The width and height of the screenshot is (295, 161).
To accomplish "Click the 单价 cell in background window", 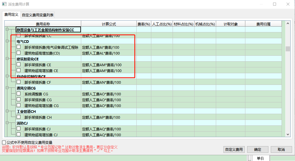I will (x=260, y=158).
